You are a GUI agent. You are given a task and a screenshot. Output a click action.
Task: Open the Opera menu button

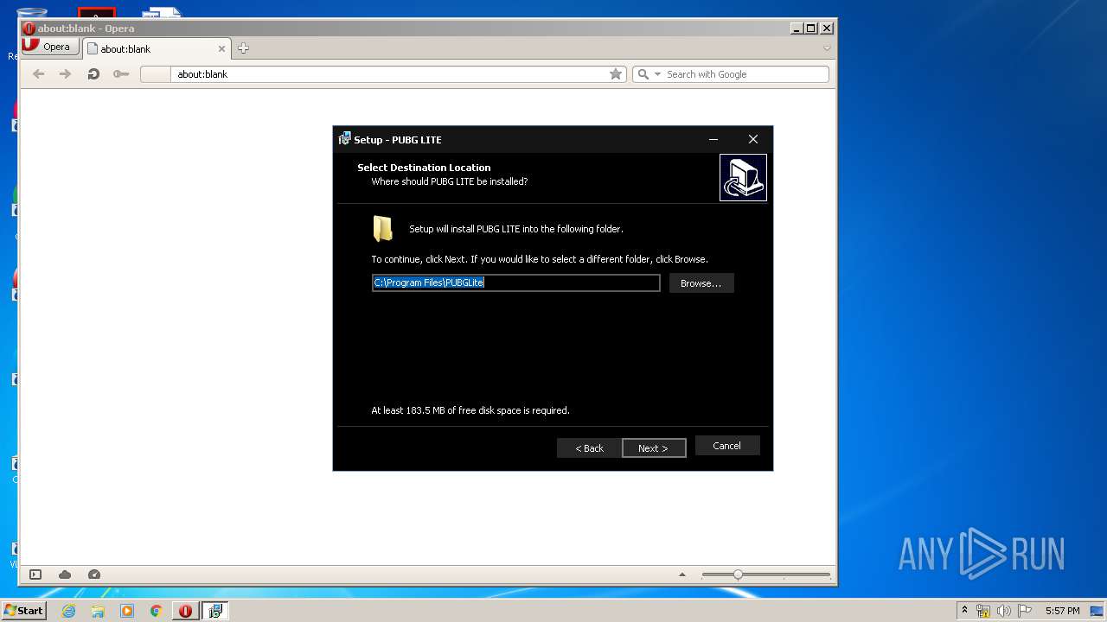[49, 47]
